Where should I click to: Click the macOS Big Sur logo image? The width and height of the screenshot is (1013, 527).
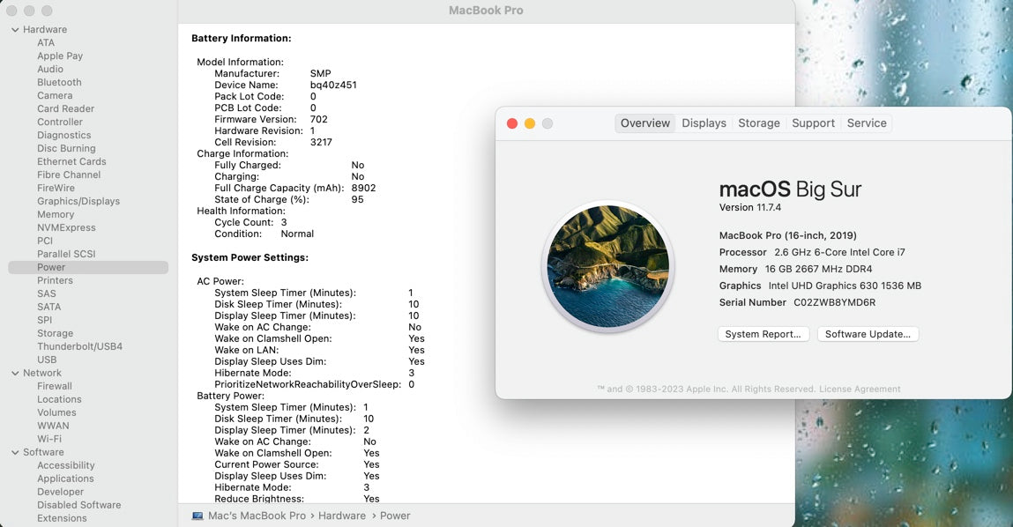(607, 266)
